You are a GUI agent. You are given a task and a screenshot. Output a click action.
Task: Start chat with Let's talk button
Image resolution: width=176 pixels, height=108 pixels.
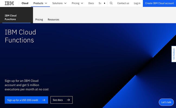(166, 102)
